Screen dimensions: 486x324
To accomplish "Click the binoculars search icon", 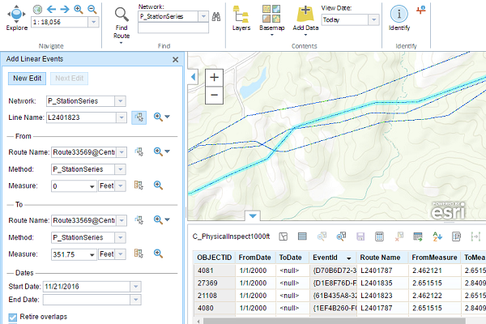I will [216, 16].
